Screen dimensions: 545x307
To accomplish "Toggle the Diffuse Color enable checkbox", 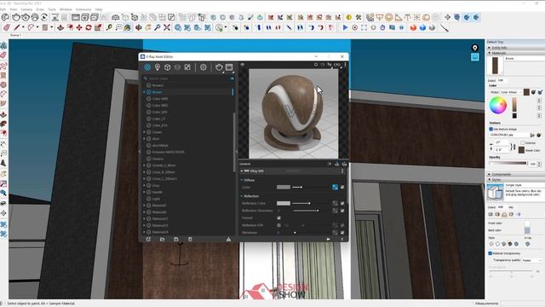I will click(342, 188).
